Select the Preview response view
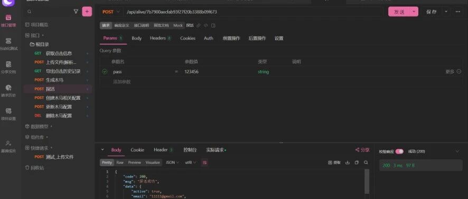This screenshot has height=199, width=468. [x=134, y=163]
